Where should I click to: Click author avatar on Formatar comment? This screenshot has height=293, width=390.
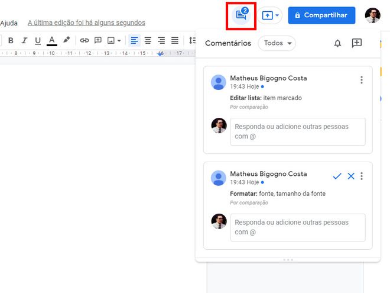(219, 178)
